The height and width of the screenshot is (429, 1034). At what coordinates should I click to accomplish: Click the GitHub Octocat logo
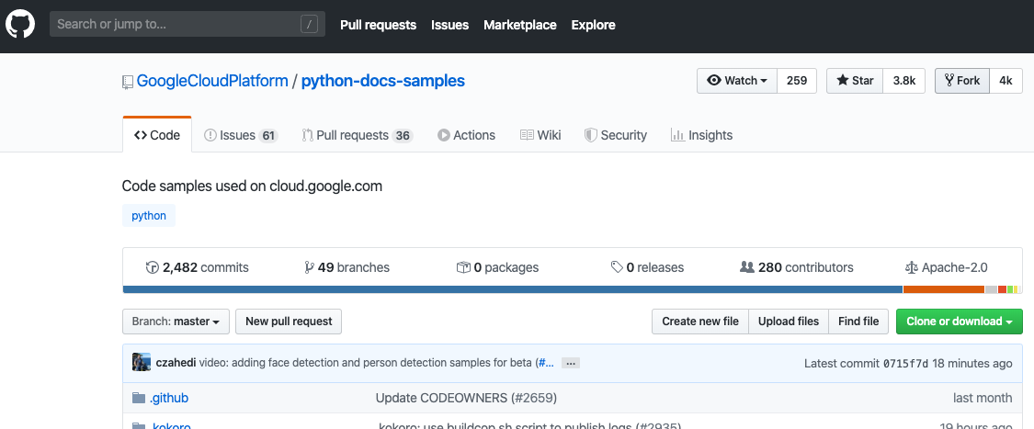pyautogui.click(x=20, y=25)
